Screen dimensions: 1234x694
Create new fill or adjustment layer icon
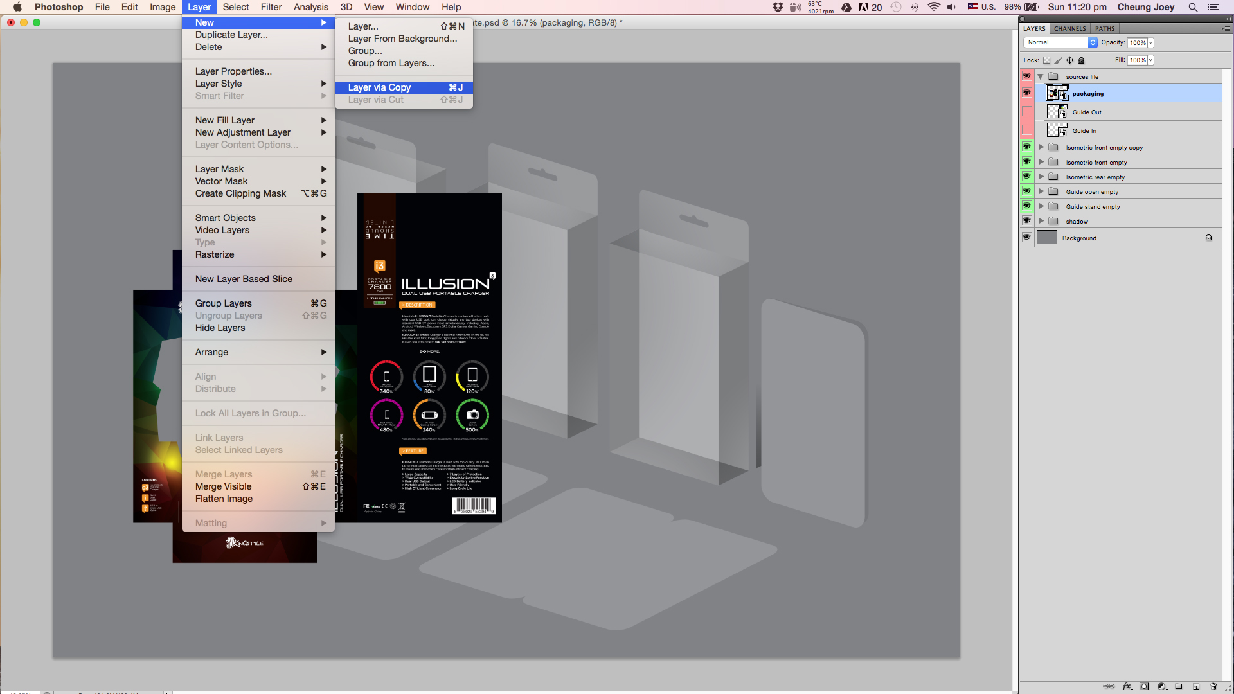tap(1162, 686)
